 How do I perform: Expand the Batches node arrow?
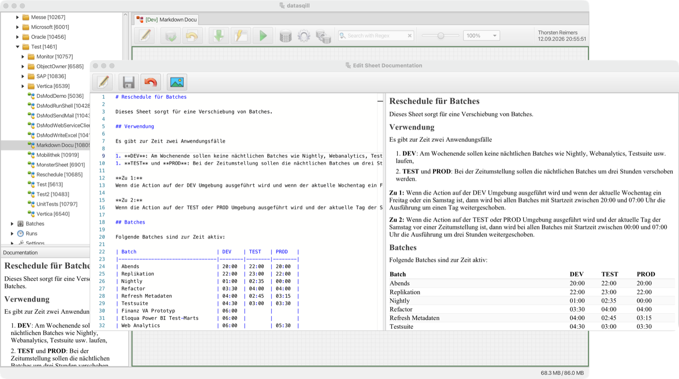12,224
